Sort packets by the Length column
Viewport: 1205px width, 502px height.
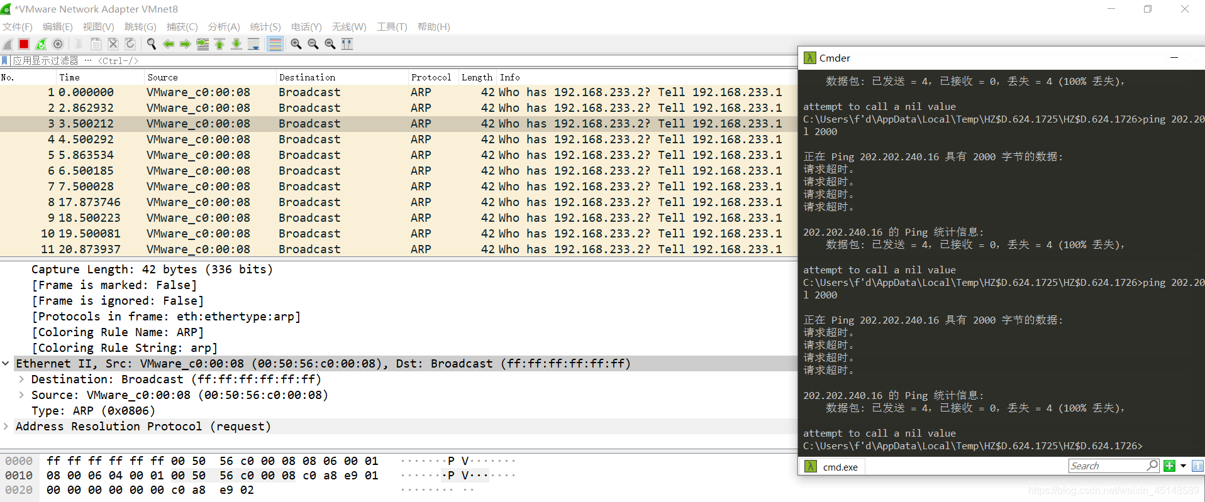477,77
